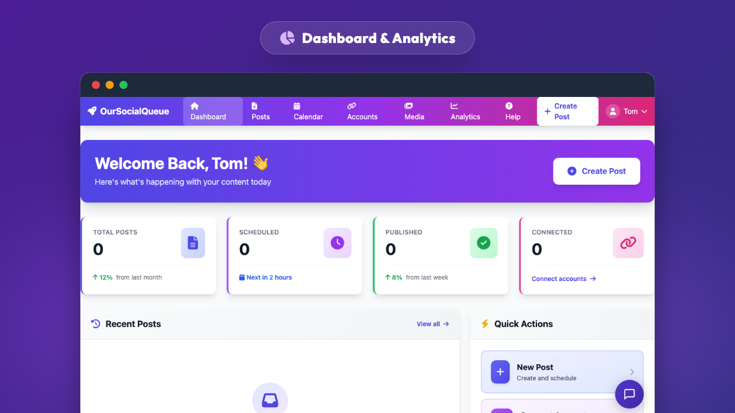Open the Tom account dropdown
The height and width of the screenshot is (413, 735).
coord(627,111)
